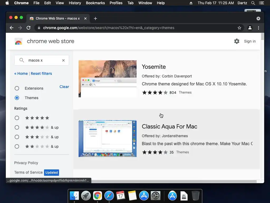This screenshot has height=203, width=270.
Task: Go to the « Home link
Action: coord(21,73)
